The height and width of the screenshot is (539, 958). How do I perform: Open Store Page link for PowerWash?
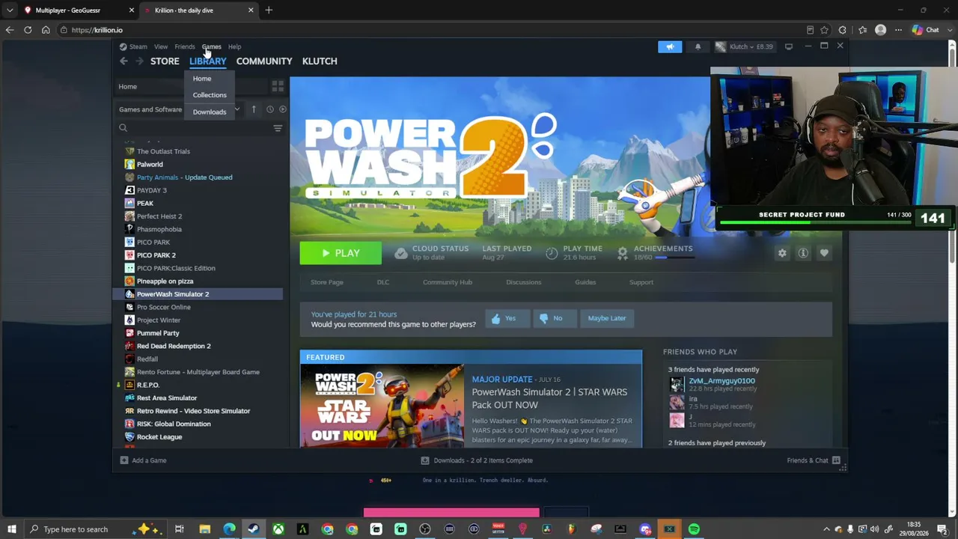pos(327,282)
